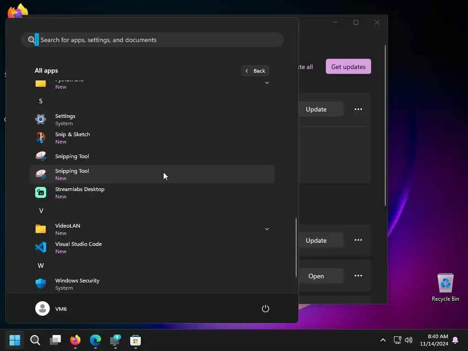Click 'Streamlabs Desktop' app name text
Viewport: 468px width, 351px height.
80,189
